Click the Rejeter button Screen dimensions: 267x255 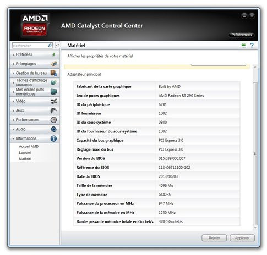[214, 238]
